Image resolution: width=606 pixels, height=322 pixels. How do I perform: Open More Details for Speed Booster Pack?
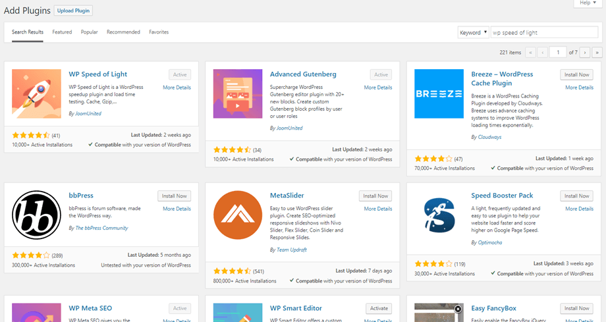click(x=580, y=209)
